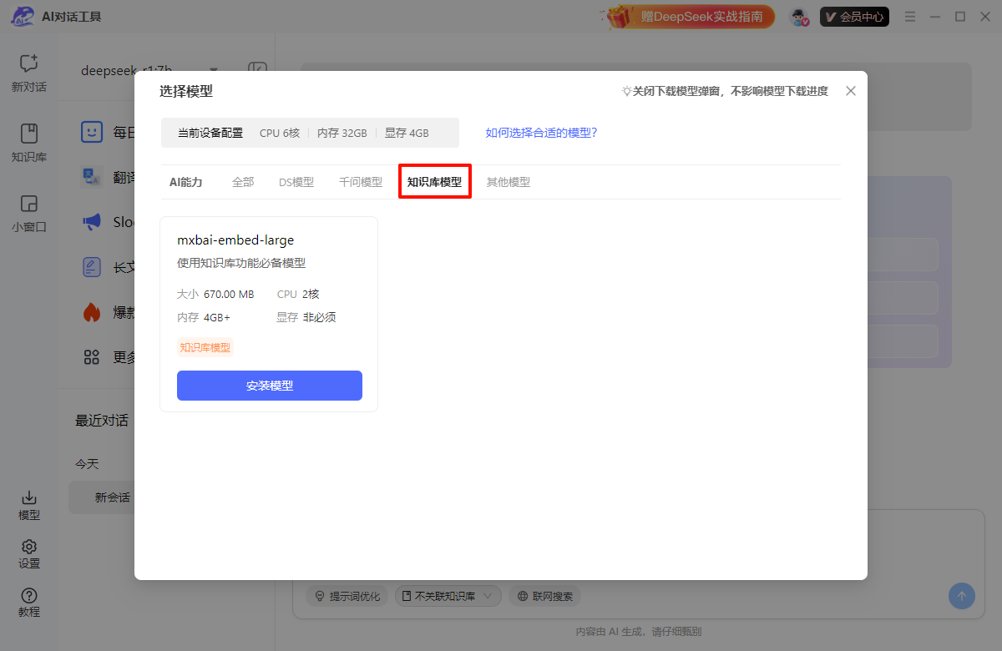The image size is (1002, 651).
Task: Open the 小窗口 mini window icon
Action: 29,204
